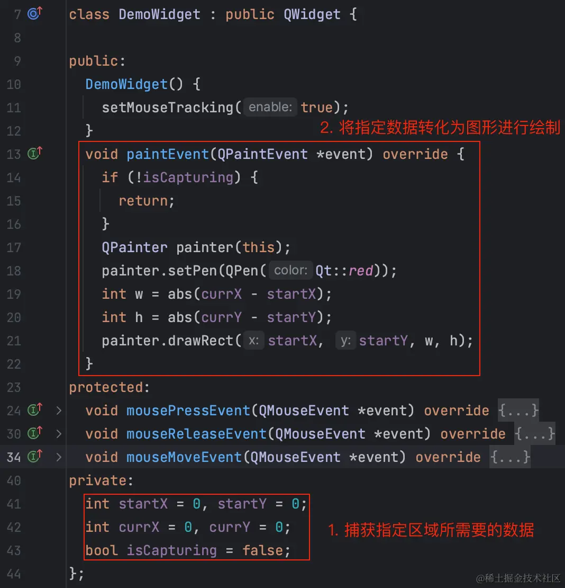The image size is (565, 588).
Task: Click the currX declaration on line 42
Action: 139,527
